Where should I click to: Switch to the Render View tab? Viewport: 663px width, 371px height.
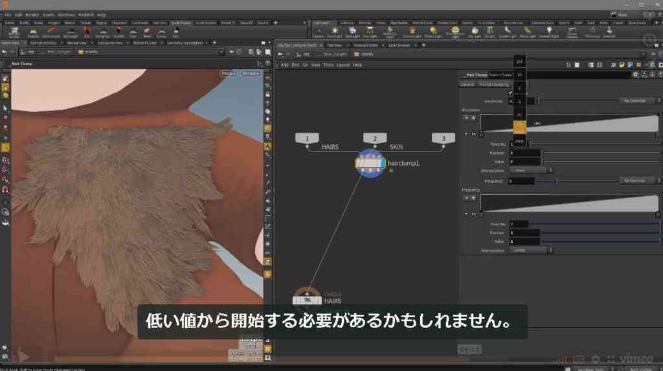pos(76,43)
